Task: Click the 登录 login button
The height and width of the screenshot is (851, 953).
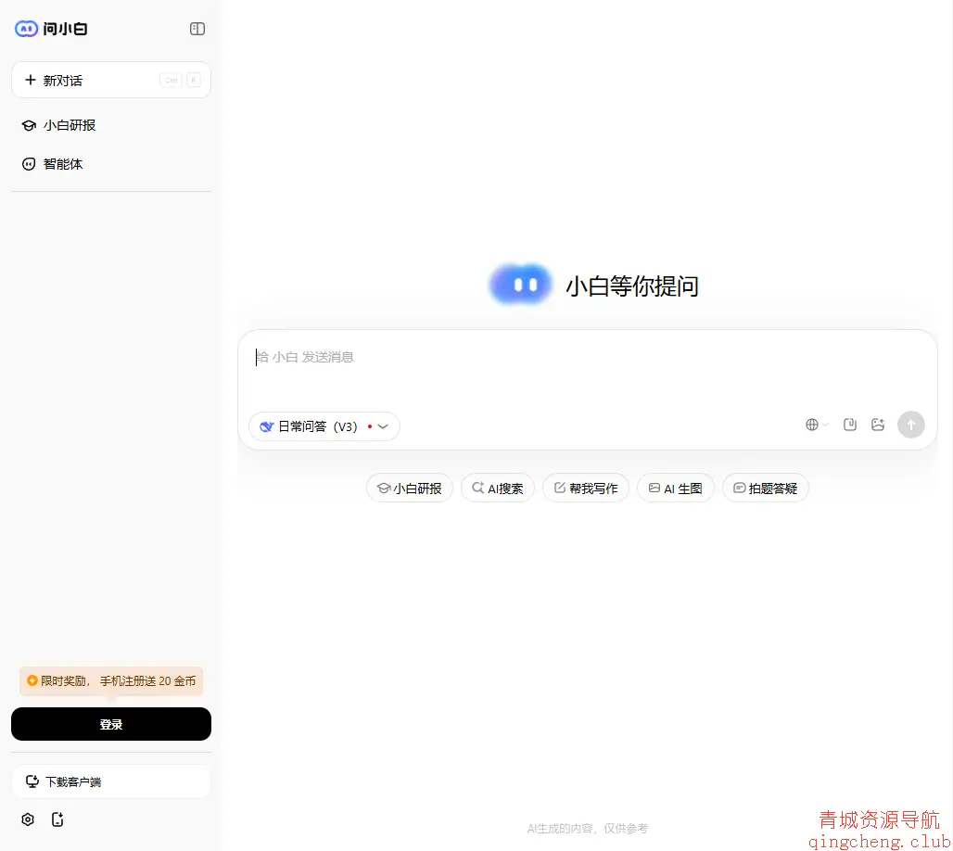Action: tap(111, 724)
